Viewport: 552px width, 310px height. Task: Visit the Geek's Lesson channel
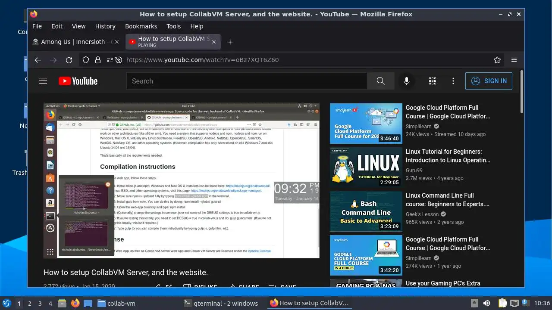(422, 214)
